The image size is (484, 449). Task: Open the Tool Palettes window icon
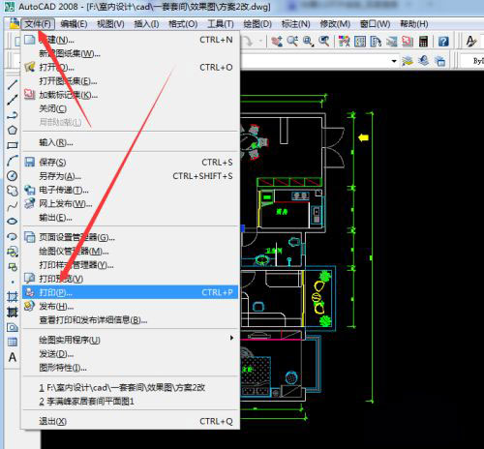[x=376, y=42]
